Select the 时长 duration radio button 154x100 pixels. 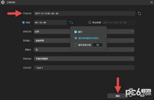click(23, 23)
